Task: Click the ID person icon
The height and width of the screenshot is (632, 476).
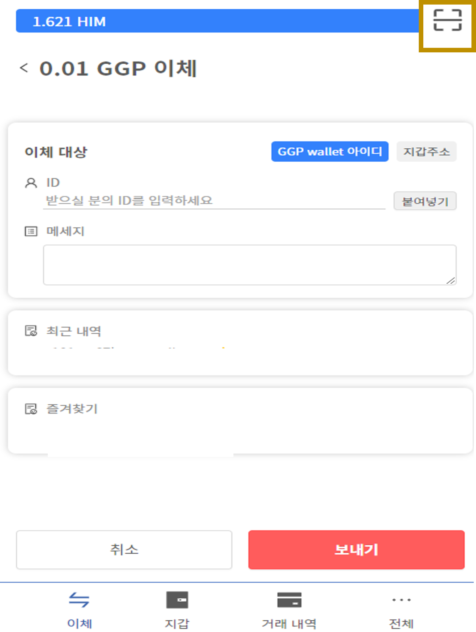Action: point(31,183)
